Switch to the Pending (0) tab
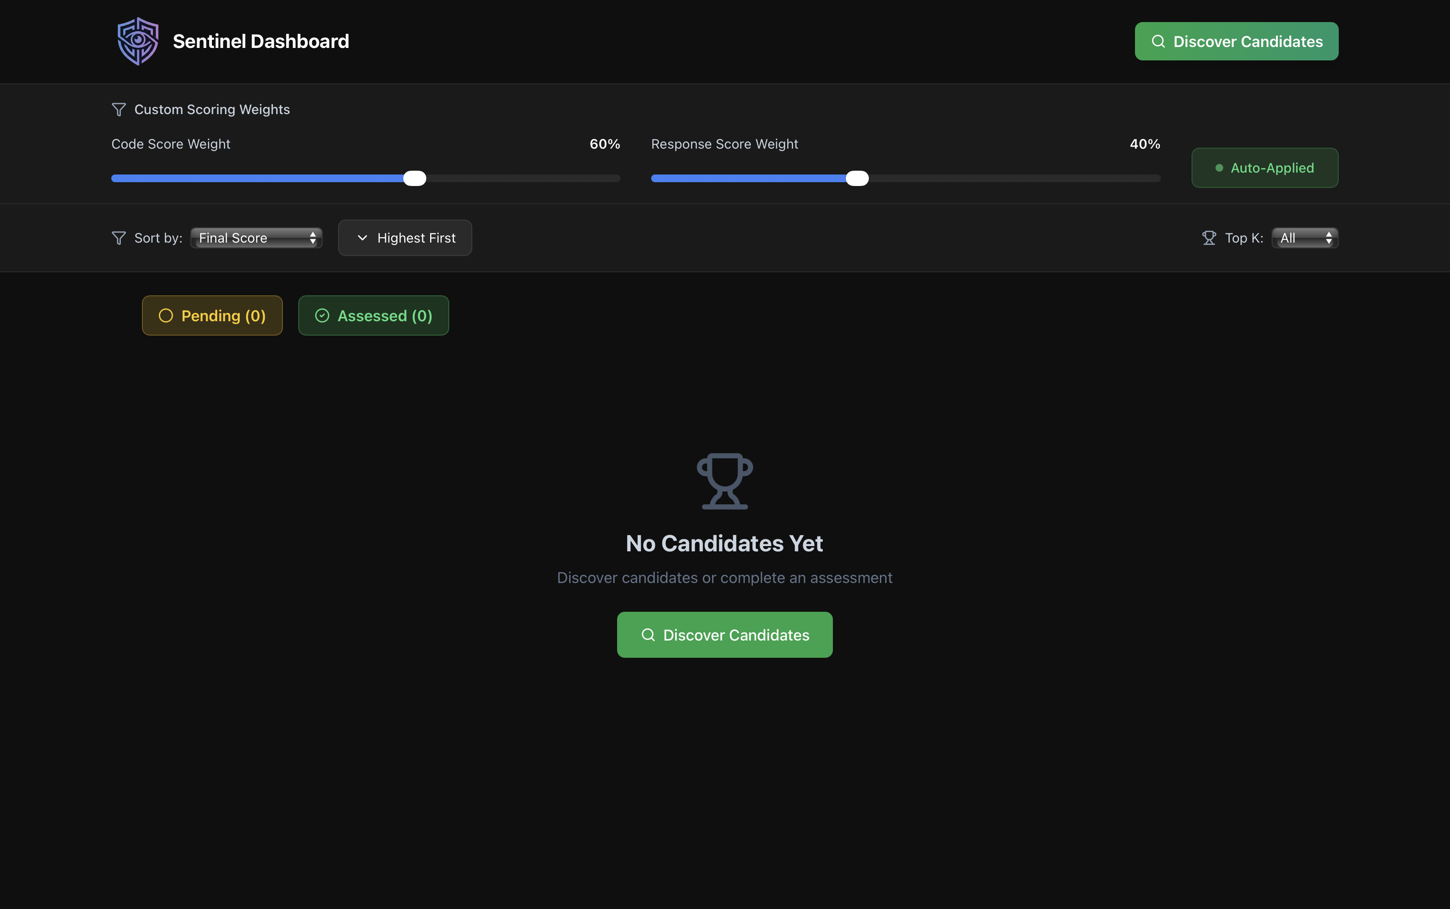 click(x=212, y=315)
